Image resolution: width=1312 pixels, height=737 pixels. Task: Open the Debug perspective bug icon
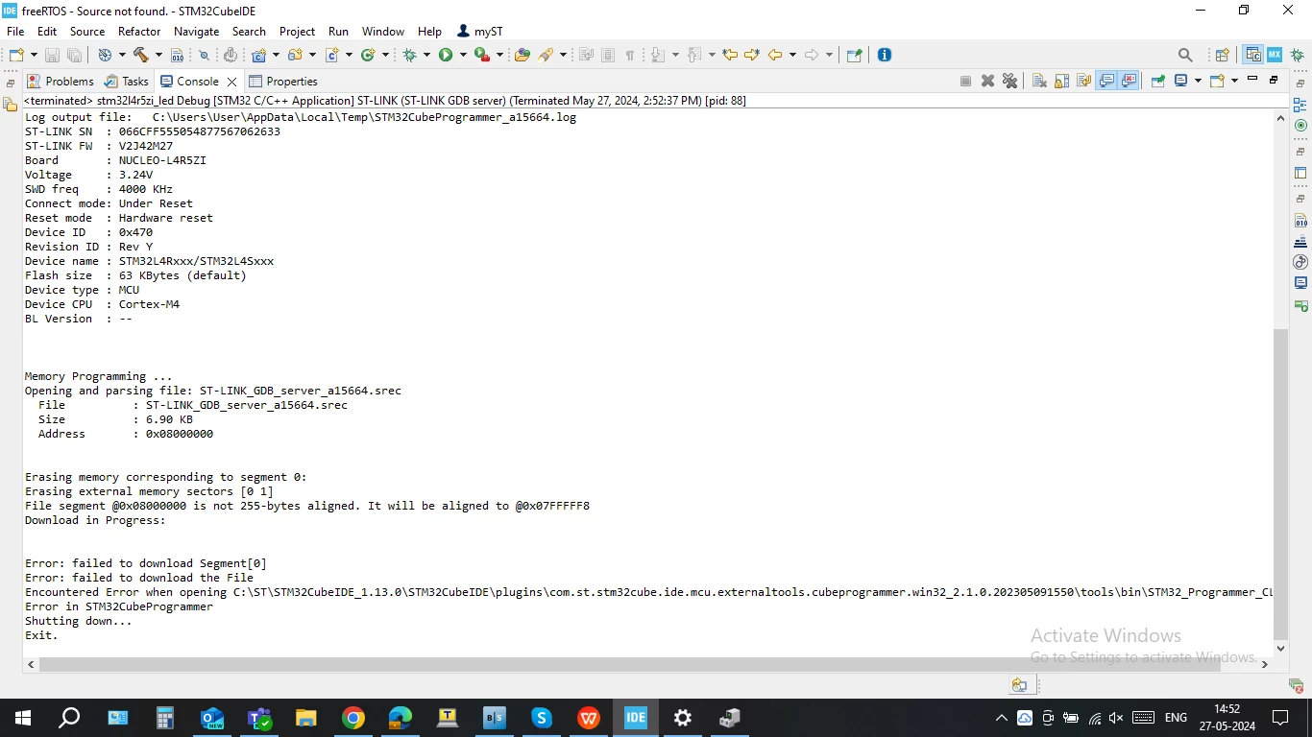point(1297,55)
